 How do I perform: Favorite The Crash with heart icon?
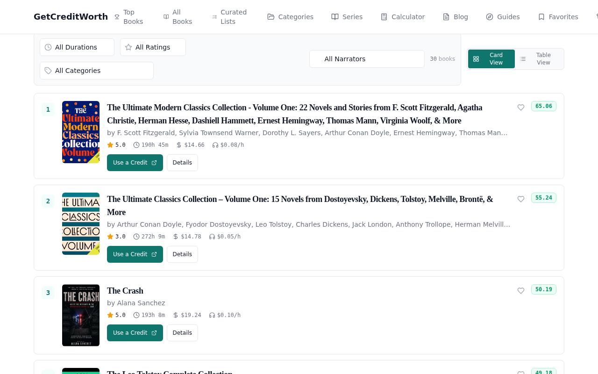pyautogui.click(x=521, y=291)
